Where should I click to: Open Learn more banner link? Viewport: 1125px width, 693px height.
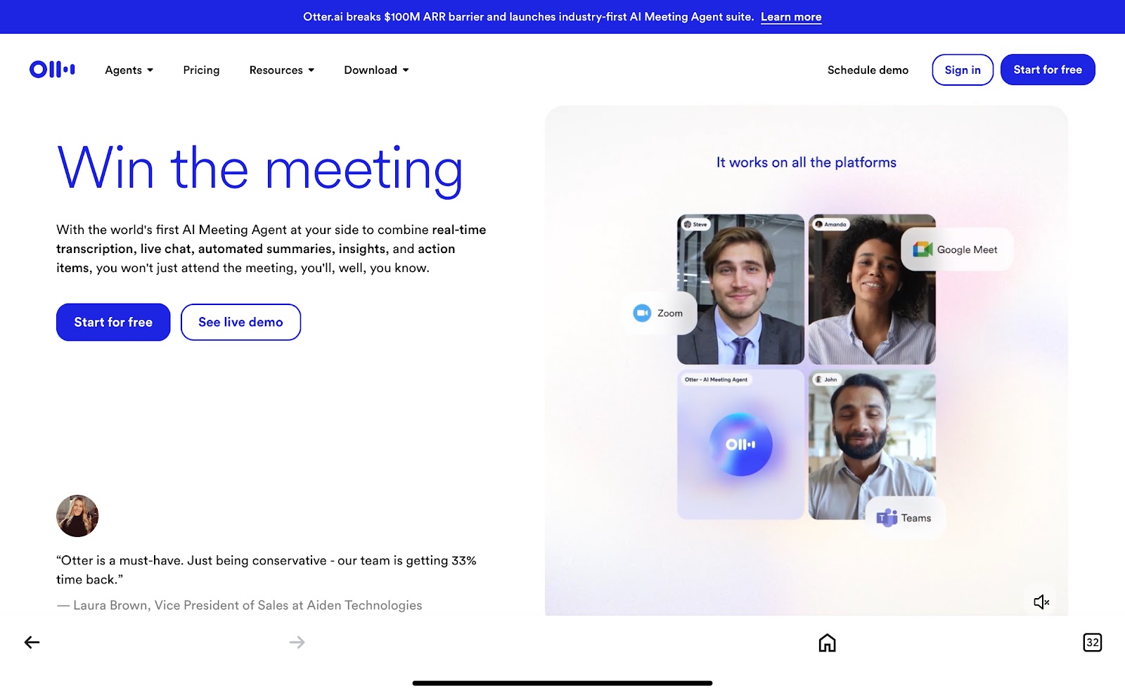tap(791, 17)
